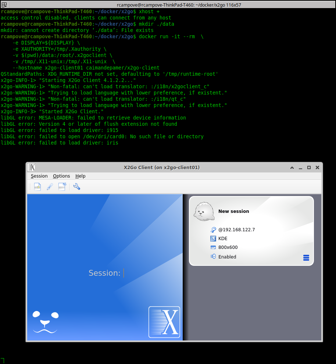Close the X2Go Client window

(x=318, y=168)
